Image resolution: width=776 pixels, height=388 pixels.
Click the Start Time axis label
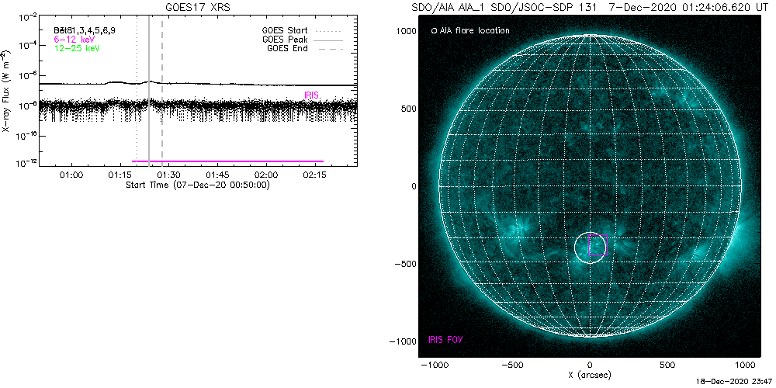click(197, 185)
